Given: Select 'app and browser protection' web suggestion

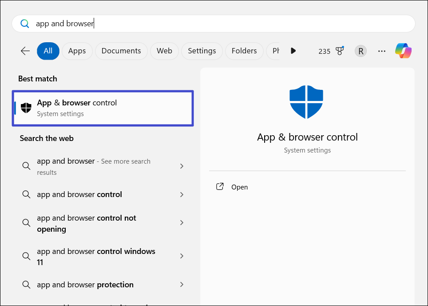Looking at the screenshot, I should (x=103, y=285).
